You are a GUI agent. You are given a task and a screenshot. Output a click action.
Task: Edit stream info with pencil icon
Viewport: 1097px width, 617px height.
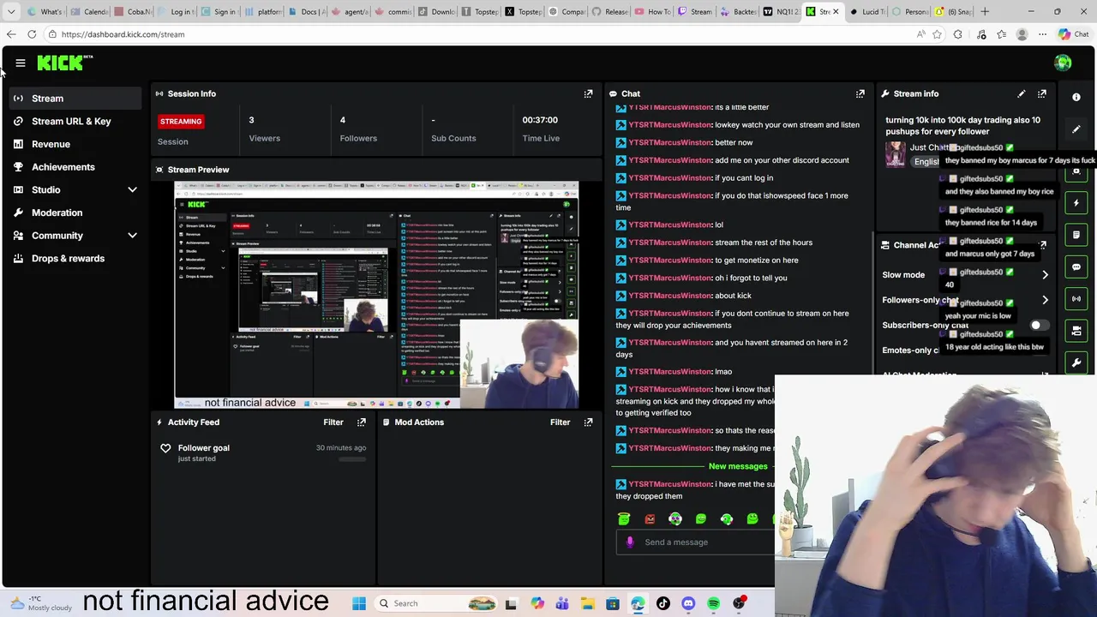[1021, 93]
